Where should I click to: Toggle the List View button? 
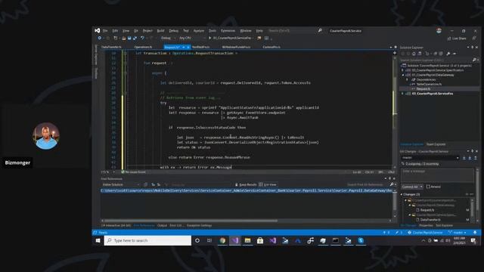[268, 184]
